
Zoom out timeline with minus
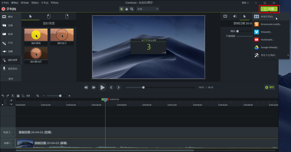point(44,96)
